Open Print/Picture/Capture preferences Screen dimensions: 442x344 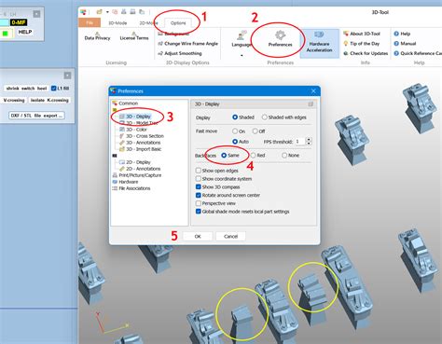pos(137,175)
